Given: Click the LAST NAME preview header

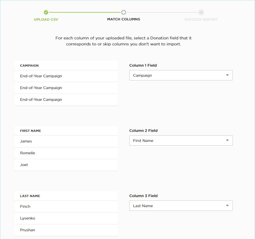Looking at the screenshot, I should (30, 196).
